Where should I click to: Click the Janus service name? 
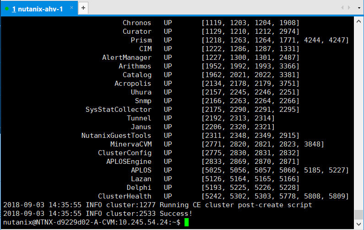tap(141, 127)
